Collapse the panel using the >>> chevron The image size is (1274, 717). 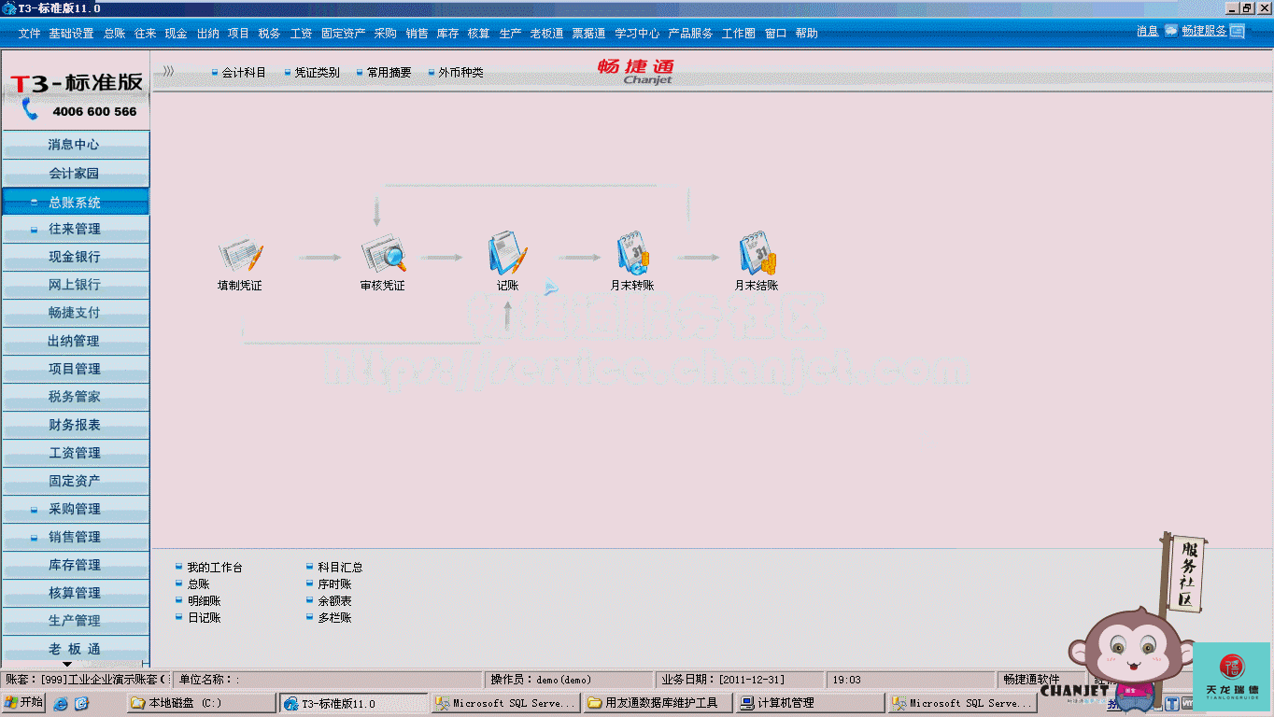168,72
